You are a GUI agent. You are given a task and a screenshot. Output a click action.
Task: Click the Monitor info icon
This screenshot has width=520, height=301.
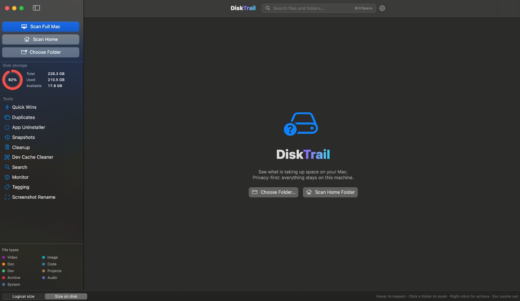(7, 177)
